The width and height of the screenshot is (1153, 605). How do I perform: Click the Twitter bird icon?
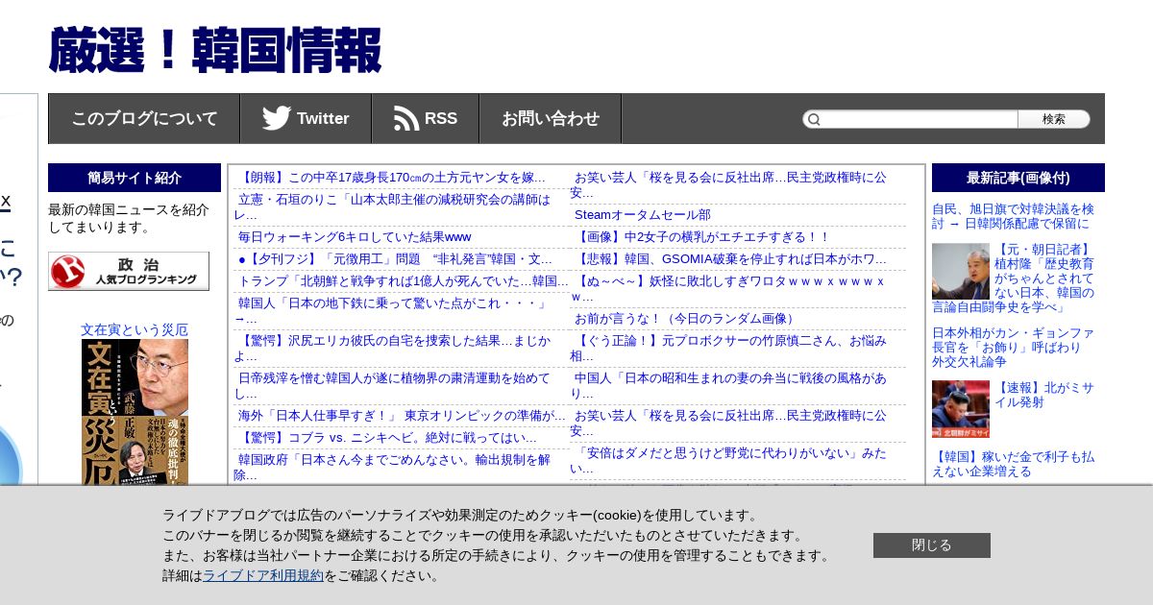pyautogui.click(x=276, y=118)
